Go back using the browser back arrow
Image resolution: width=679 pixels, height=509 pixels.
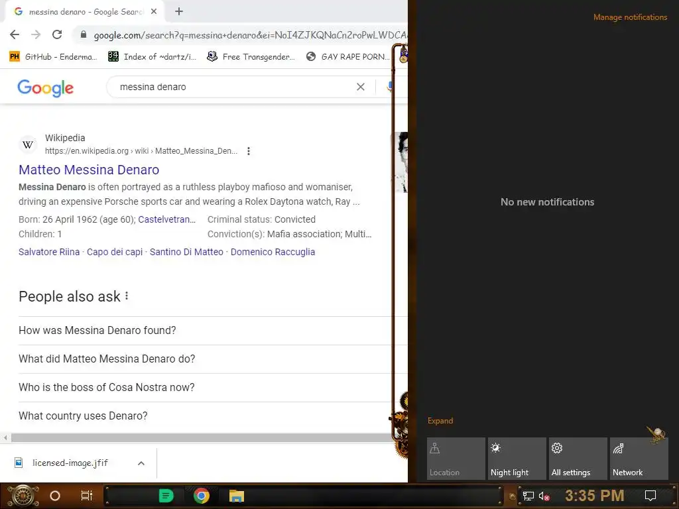(15, 34)
